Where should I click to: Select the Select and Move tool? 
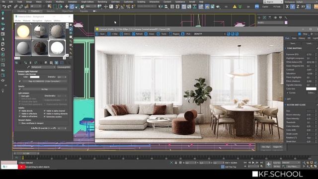[x=66, y=6]
